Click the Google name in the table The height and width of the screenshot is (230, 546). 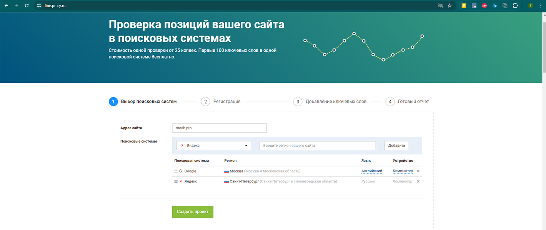[x=190, y=171]
